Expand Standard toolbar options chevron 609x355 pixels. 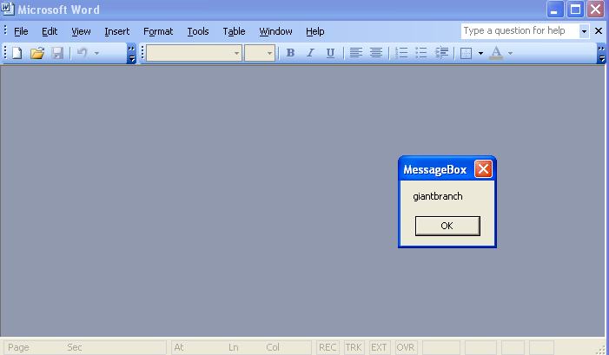pos(132,54)
